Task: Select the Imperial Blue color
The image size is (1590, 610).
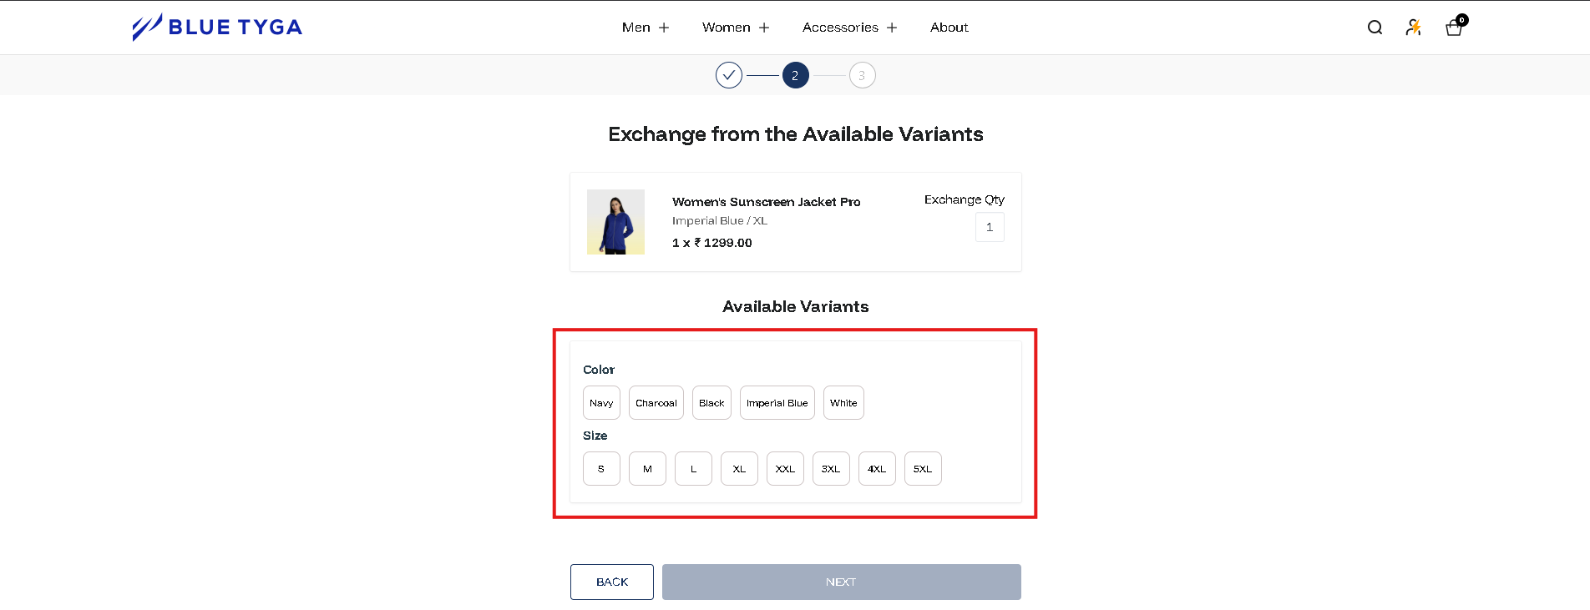Action: 777,403
